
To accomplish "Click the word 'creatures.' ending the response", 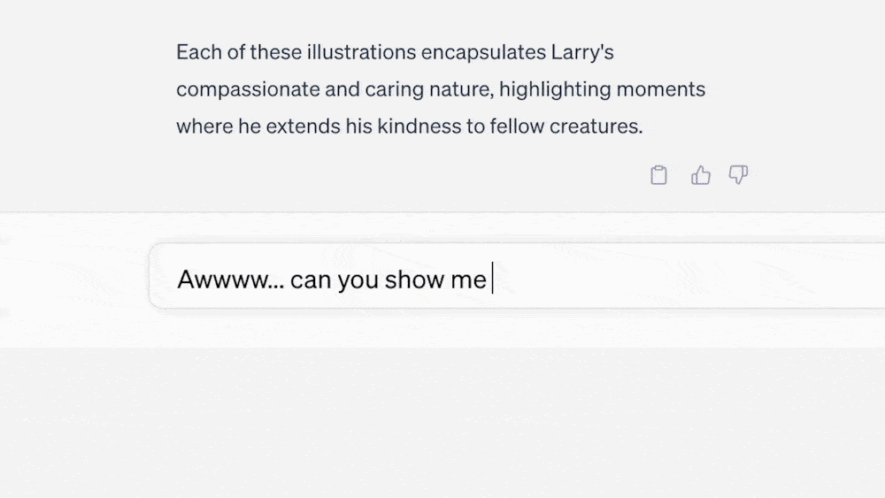I will (x=596, y=126).
